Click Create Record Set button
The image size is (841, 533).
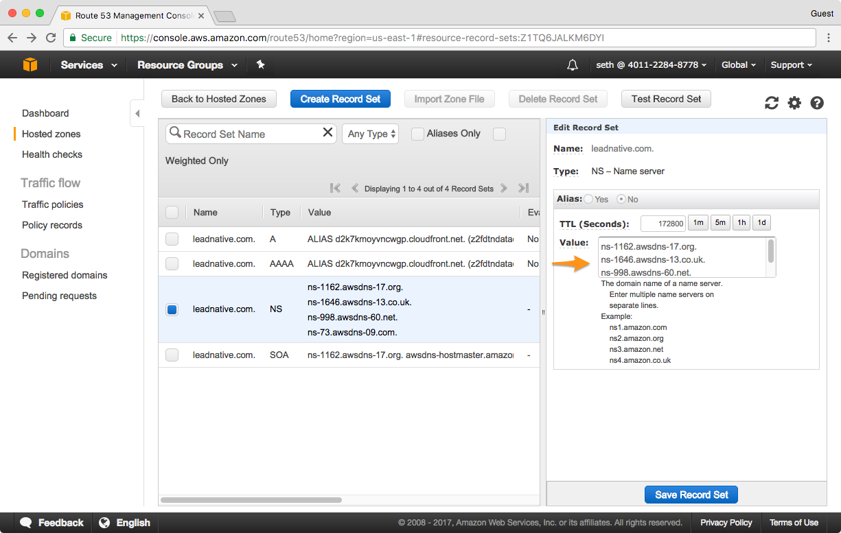(x=340, y=99)
